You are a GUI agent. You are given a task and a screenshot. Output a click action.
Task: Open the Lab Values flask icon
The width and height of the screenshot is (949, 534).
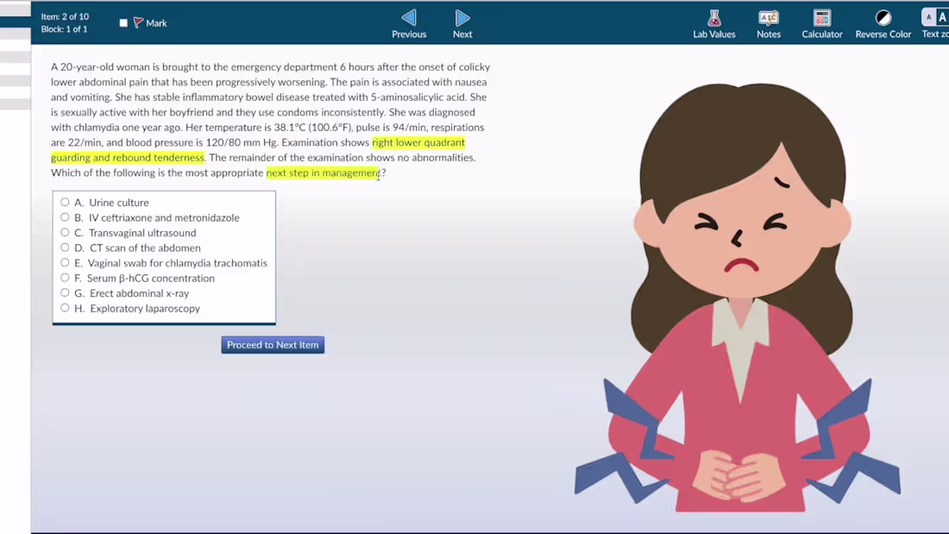pos(714,17)
